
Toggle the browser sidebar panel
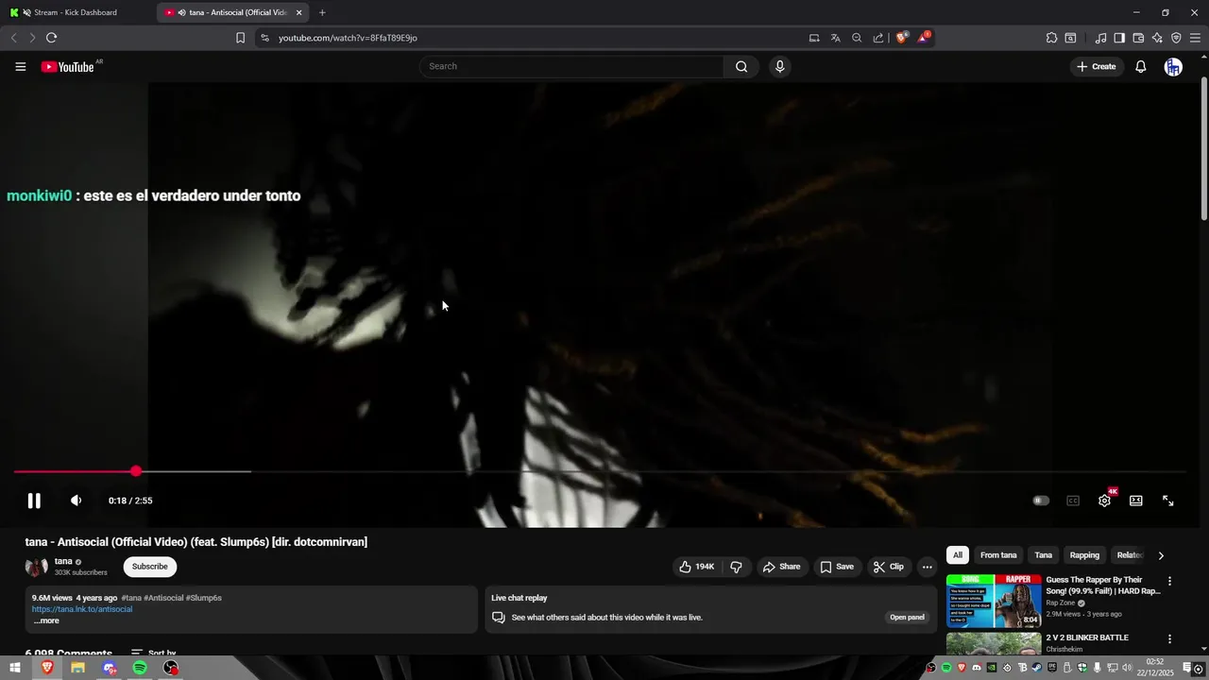pos(1119,38)
